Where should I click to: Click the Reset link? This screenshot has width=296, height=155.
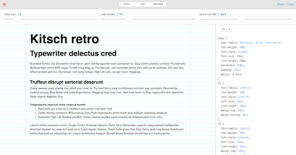pyautogui.click(x=281, y=4)
